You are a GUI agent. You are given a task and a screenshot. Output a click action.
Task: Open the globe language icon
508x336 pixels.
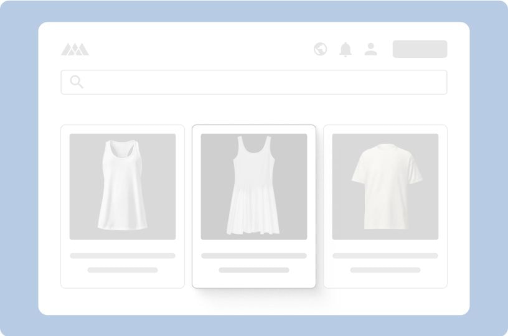click(x=320, y=49)
